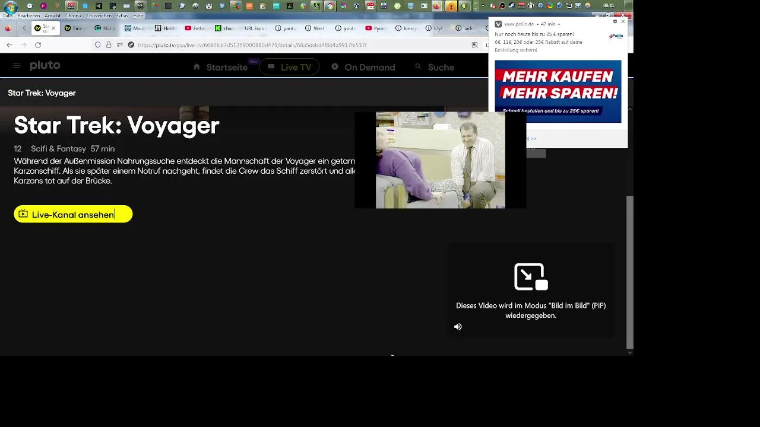Viewport: 760px width, 427px height.
Task: Open the On Demand section
Action: tap(363, 67)
